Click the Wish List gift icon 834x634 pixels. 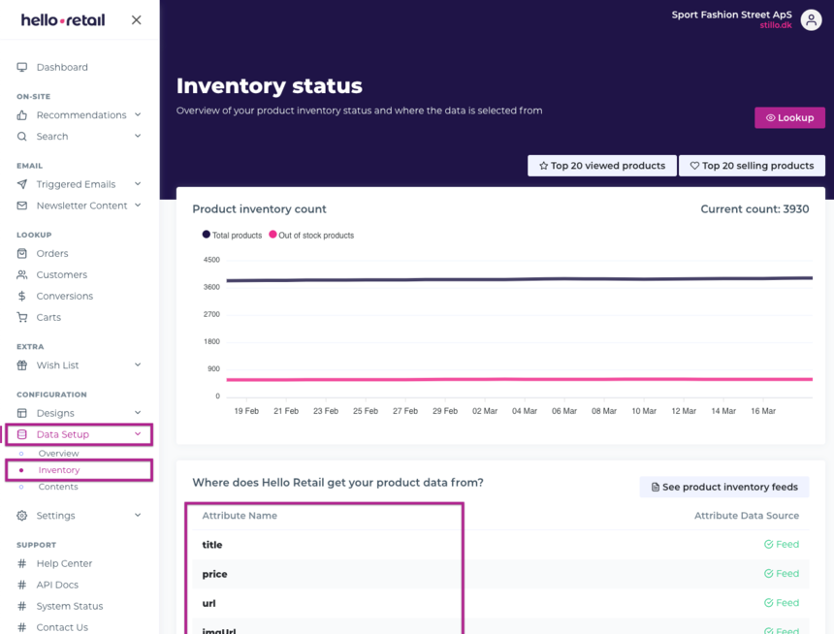tap(22, 365)
